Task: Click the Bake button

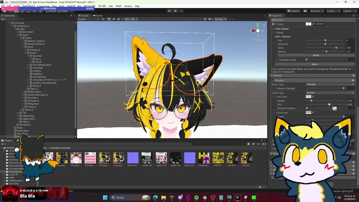Action: point(314,64)
